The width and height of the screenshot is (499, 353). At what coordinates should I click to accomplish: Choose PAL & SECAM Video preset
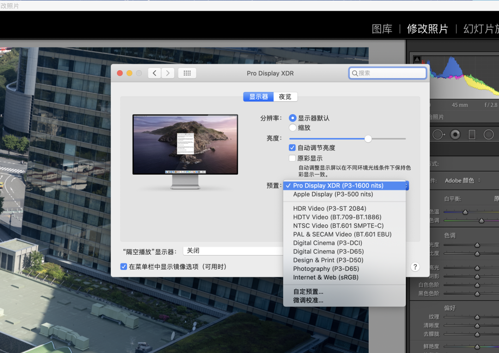(x=344, y=234)
